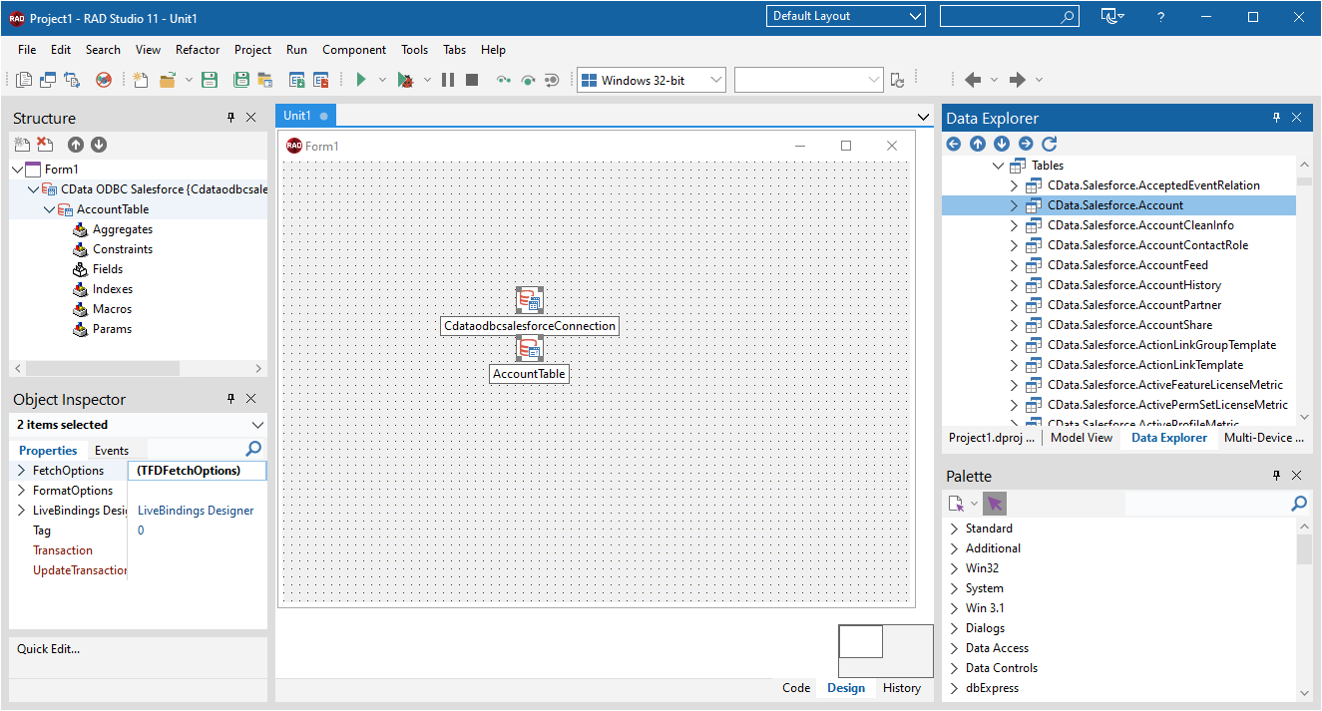Viewport: 1322px width, 711px height.
Task: Expand the FetchOptions property
Action: click(x=22, y=470)
